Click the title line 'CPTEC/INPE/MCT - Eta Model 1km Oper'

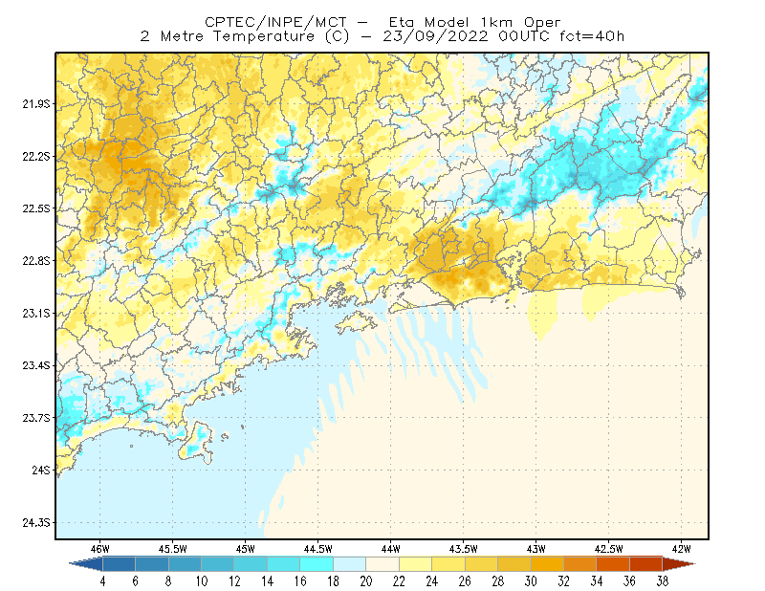(x=382, y=22)
